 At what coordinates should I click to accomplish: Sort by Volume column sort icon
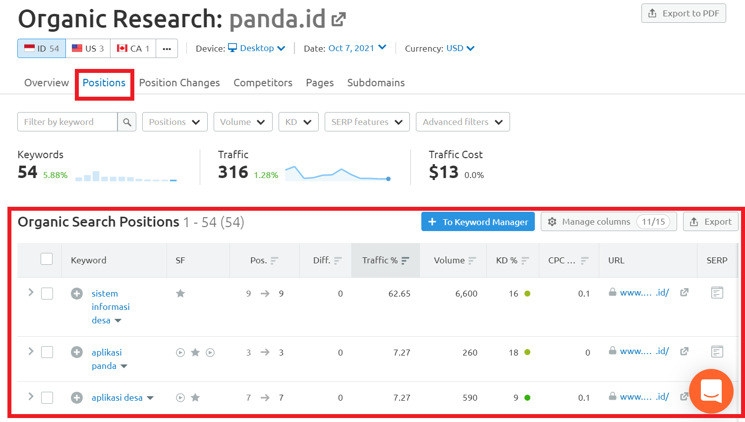tap(472, 261)
